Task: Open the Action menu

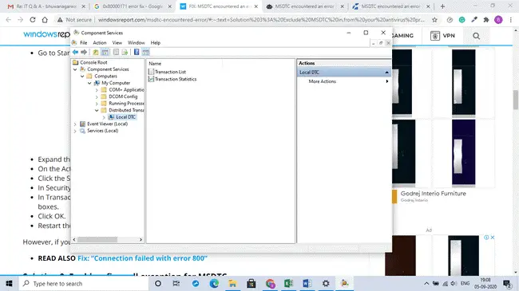Action: click(x=100, y=43)
